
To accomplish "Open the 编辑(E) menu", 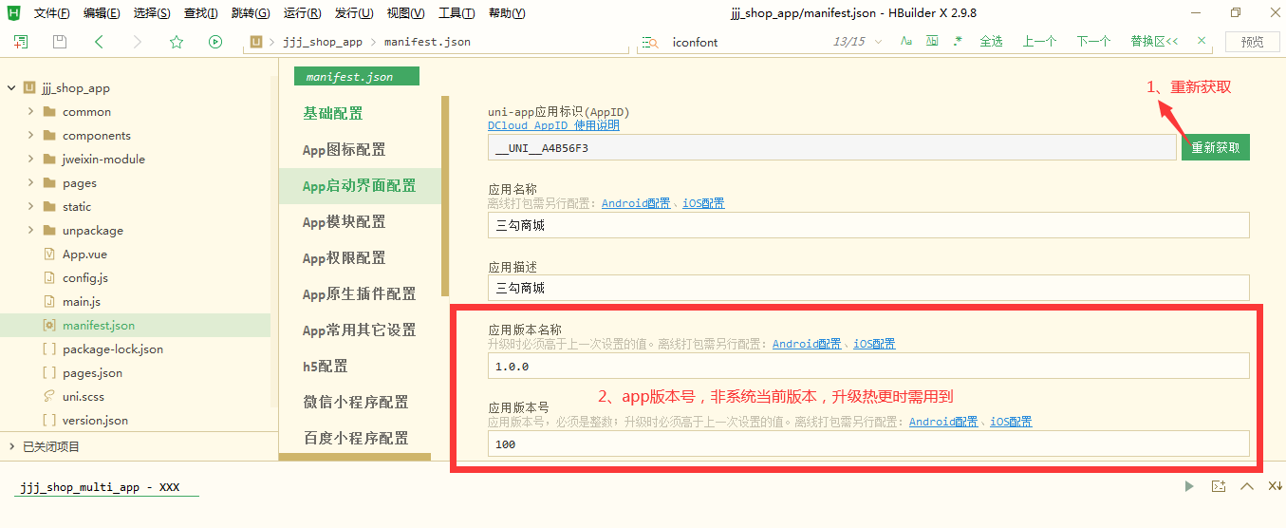I will point(102,13).
